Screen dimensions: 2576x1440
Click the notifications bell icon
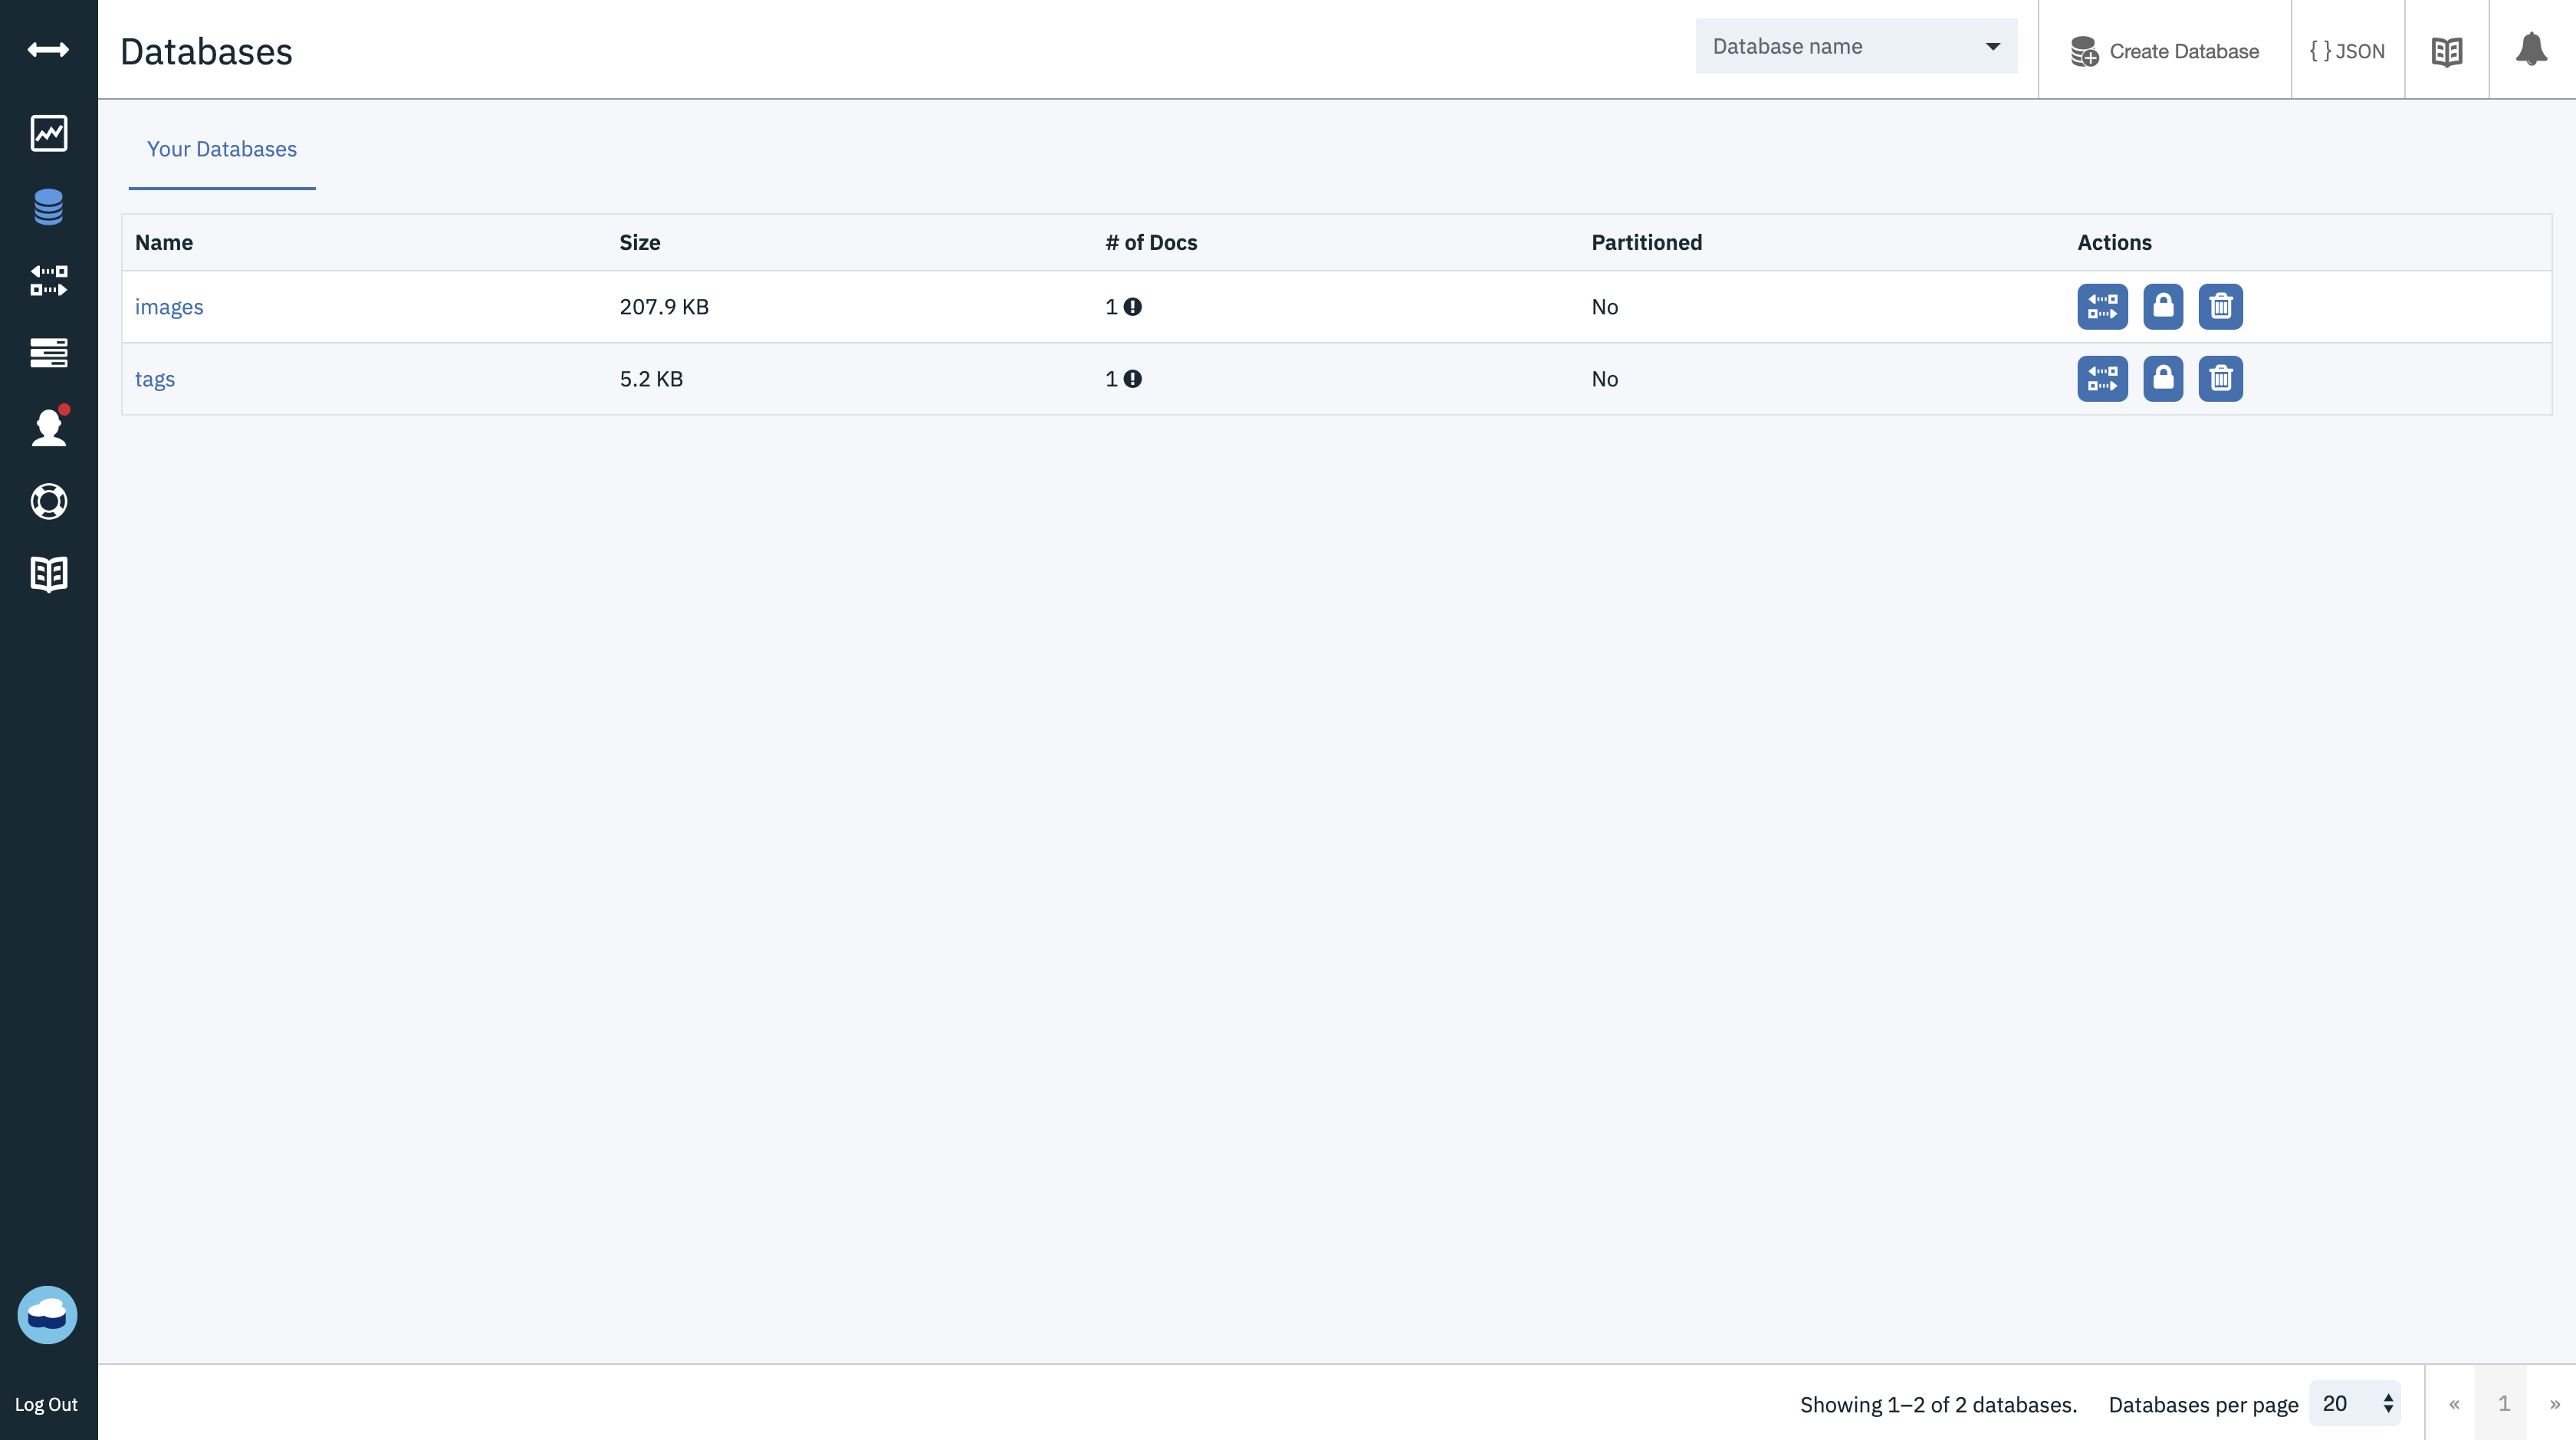[x=2531, y=50]
